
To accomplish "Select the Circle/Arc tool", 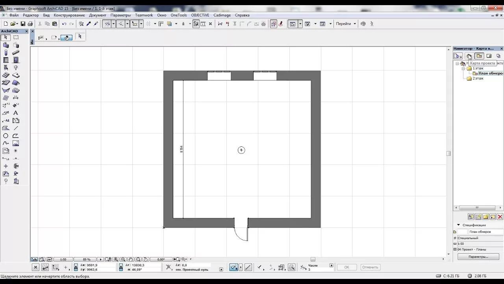I will pyautogui.click(x=6, y=136).
